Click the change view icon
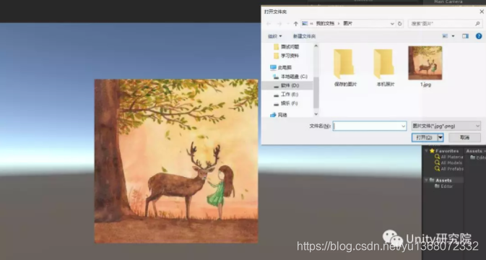This screenshot has width=486, height=260. pyautogui.click(x=445, y=36)
